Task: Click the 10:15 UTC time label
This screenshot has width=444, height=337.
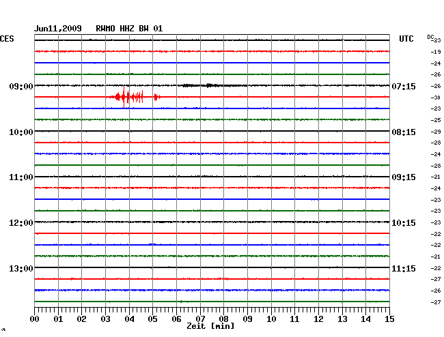Action: coord(404,223)
